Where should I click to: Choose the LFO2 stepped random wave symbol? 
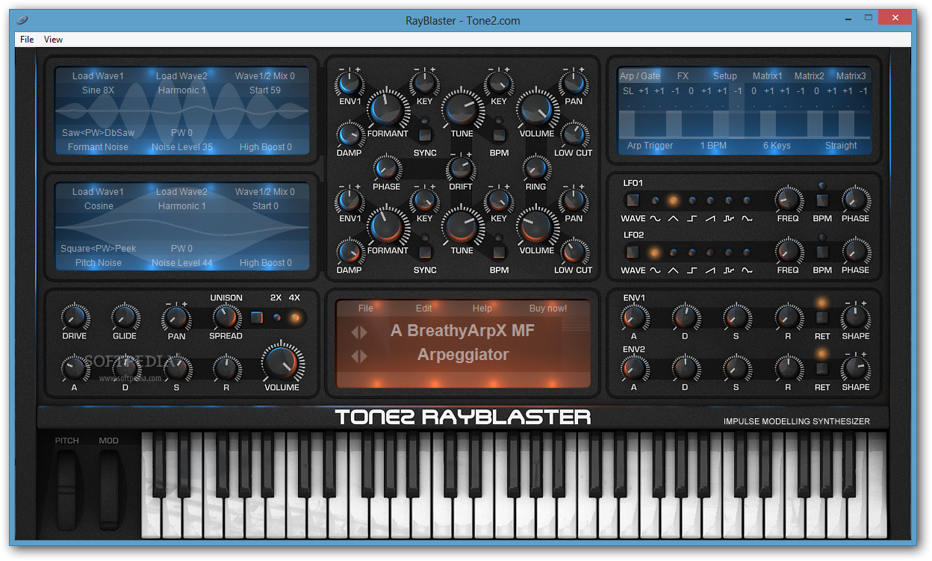(x=729, y=270)
